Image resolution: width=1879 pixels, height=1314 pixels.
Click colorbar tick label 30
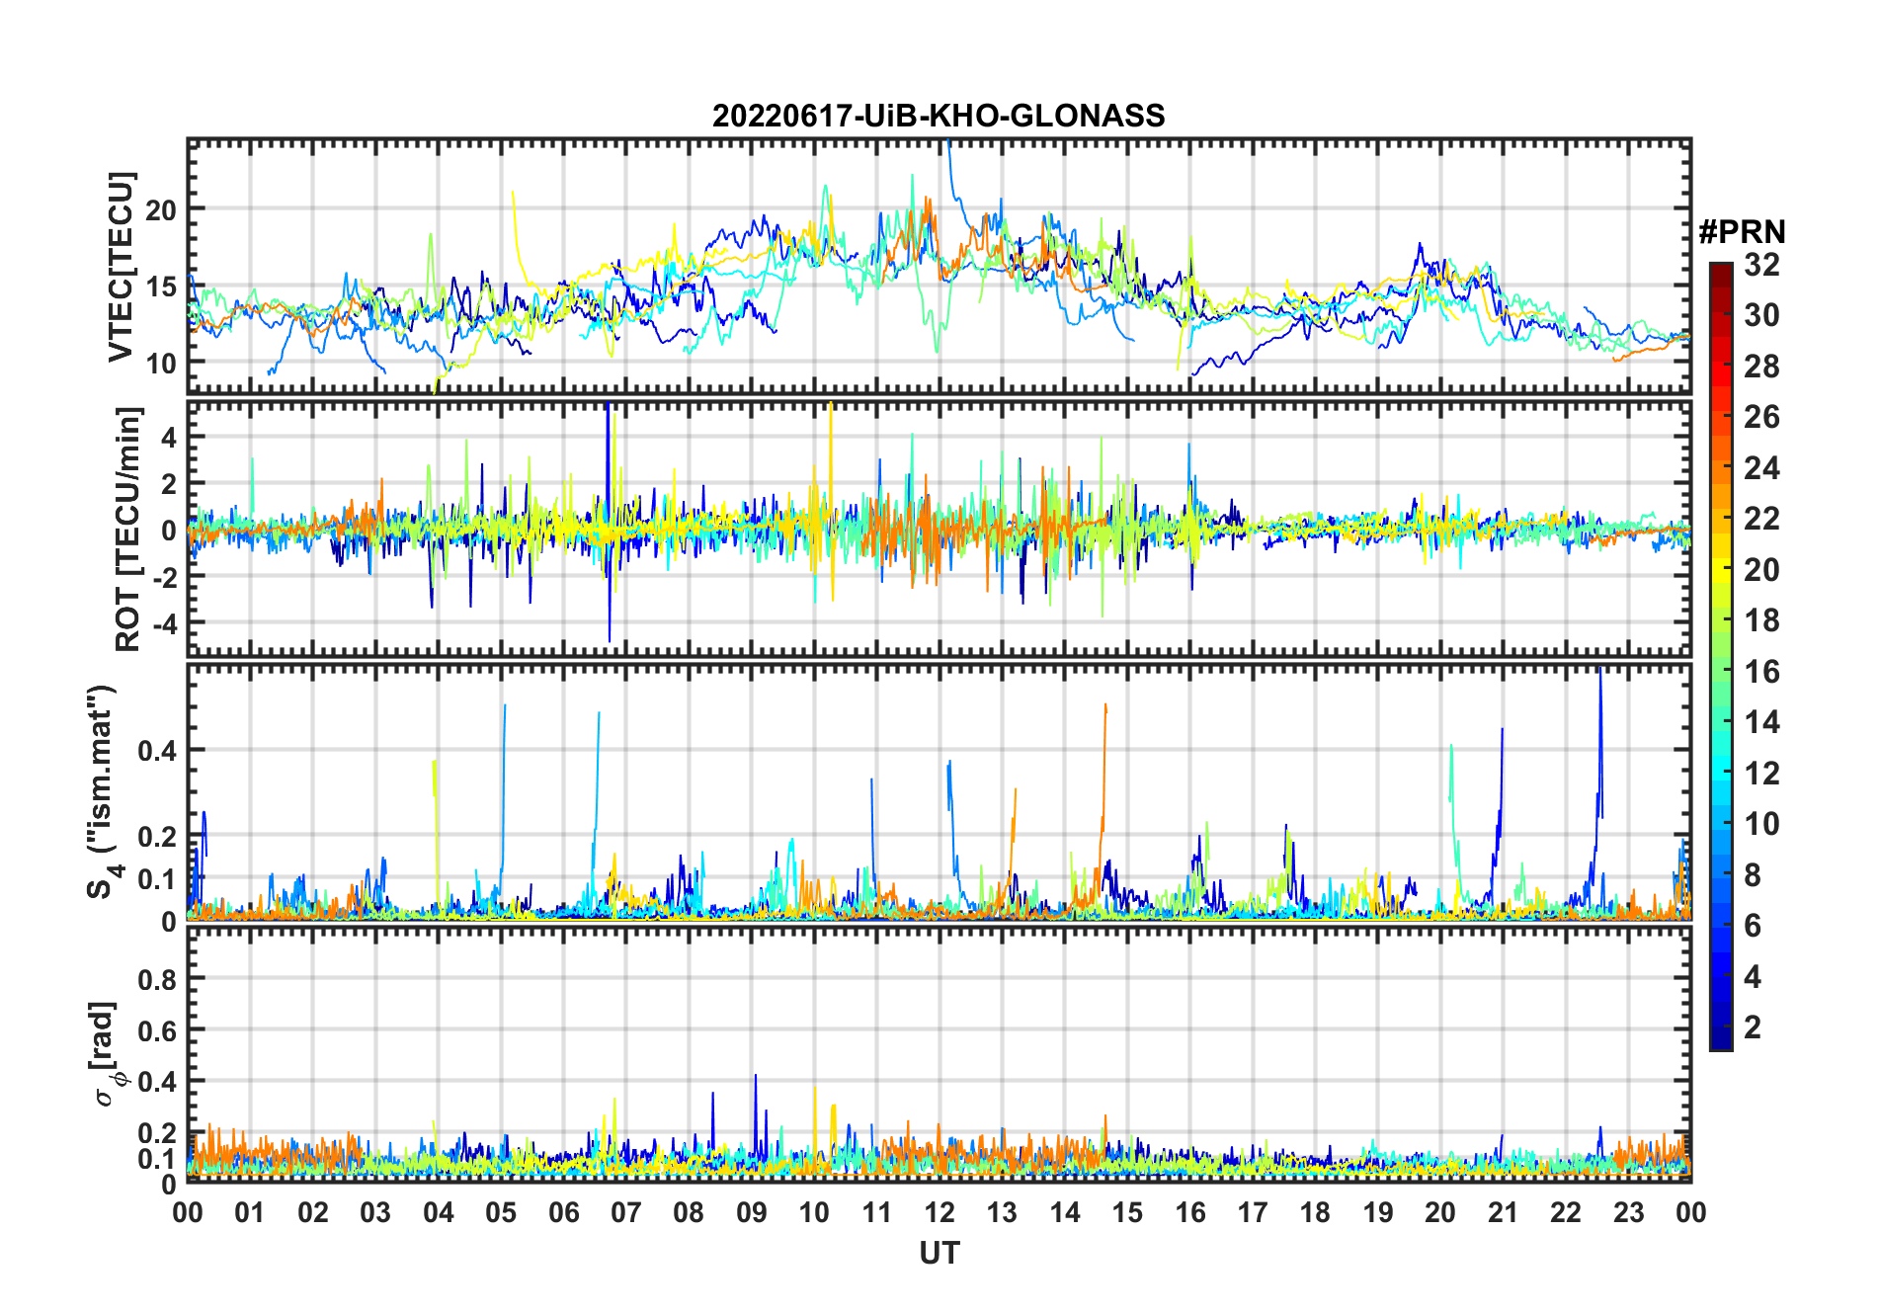1761,315
